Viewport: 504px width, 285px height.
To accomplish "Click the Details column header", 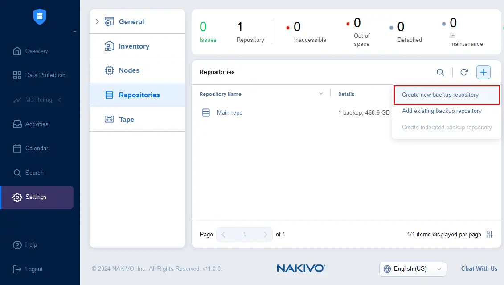I will pos(346,94).
